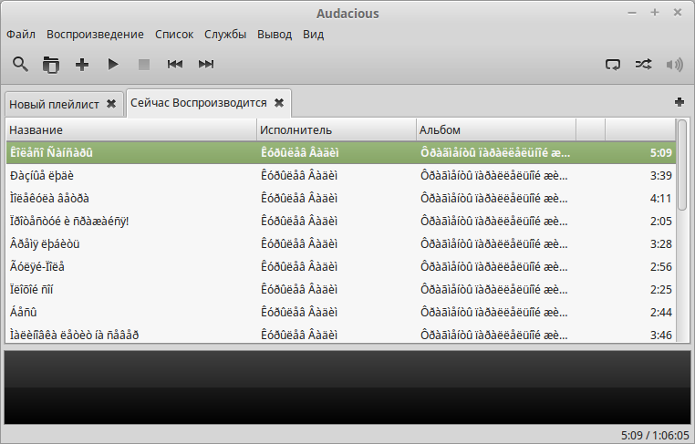The height and width of the screenshot is (444, 695).
Task: Add files with the plus toolbar icon
Action: click(x=82, y=65)
